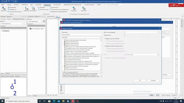Open the Потенциалы navigator icon
The height and width of the screenshot is (103, 184).
(33, 9)
